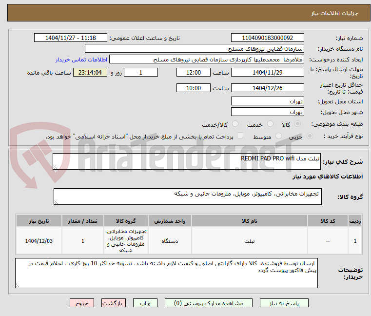Click the شماره نیاز field 1104090183000092
Screen dimensions: 371x316
pyautogui.click(x=267, y=38)
